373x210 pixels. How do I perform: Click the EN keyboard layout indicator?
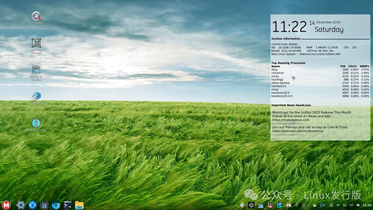tap(322, 205)
